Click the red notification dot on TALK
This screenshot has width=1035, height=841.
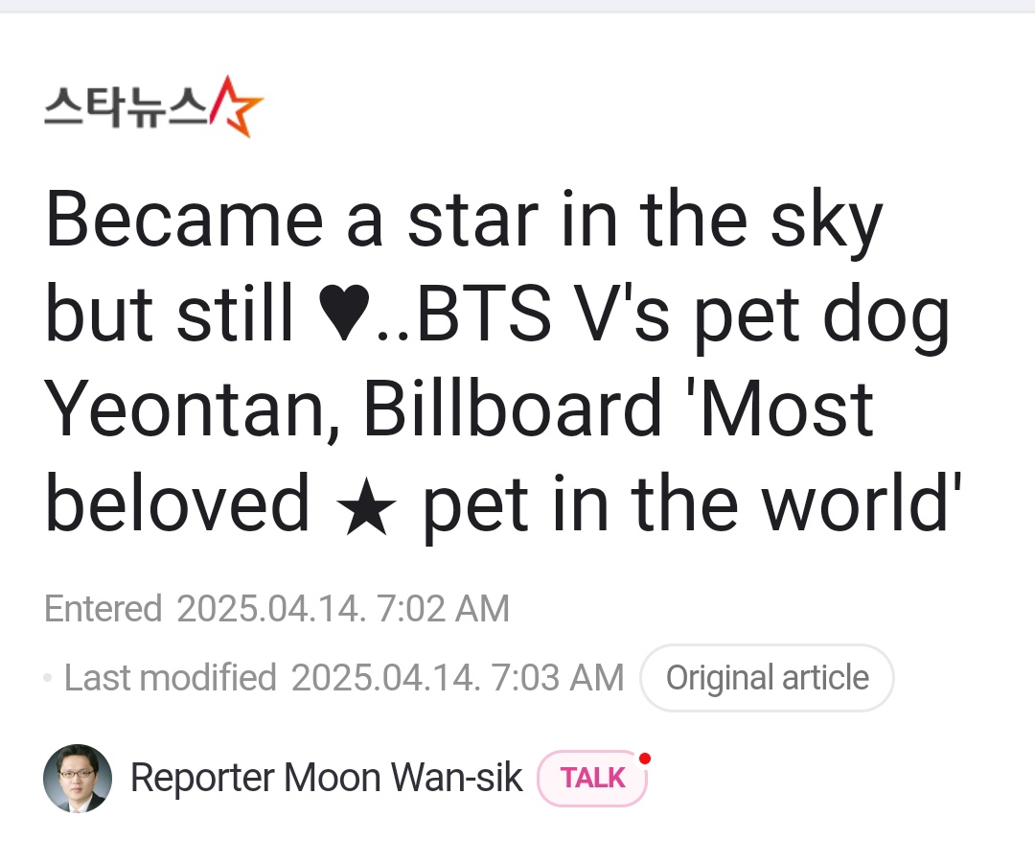click(x=645, y=759)
